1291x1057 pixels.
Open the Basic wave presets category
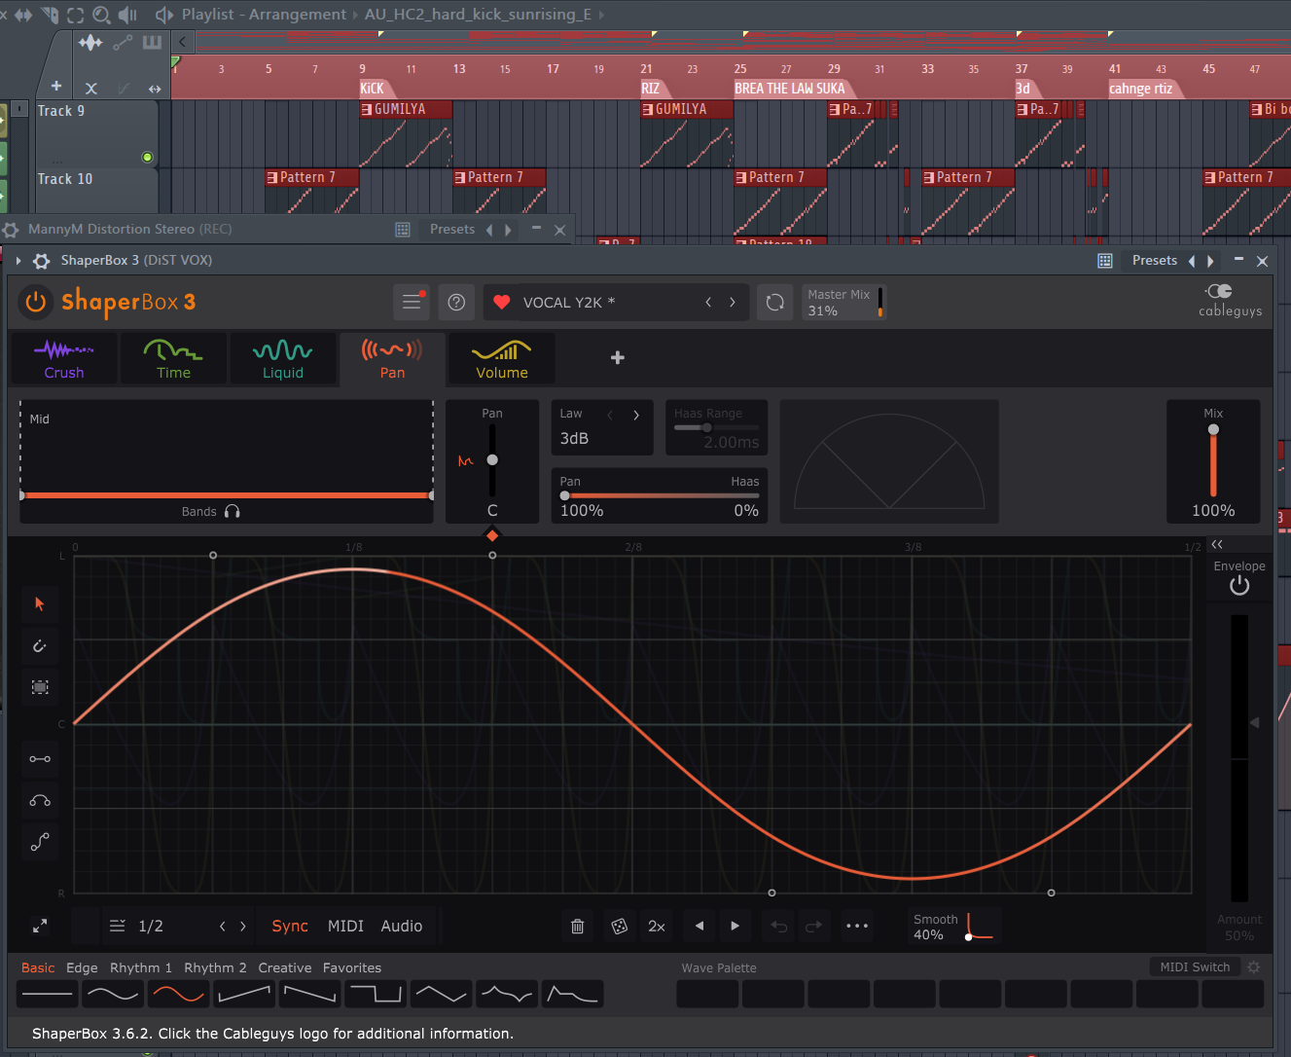point(38,967)
